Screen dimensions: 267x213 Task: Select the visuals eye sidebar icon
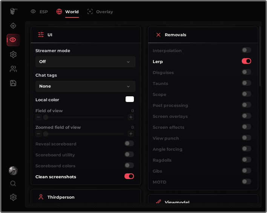coord(13,40)
